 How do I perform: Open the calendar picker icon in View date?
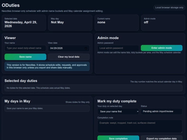tap(86, 48)
